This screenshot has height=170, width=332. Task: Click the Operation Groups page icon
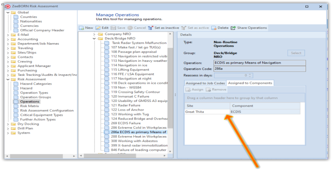pyautogui.click(x=16, y=97)
